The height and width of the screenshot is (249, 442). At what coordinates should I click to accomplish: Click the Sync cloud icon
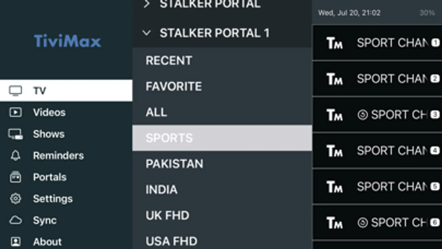coord(15,220)
